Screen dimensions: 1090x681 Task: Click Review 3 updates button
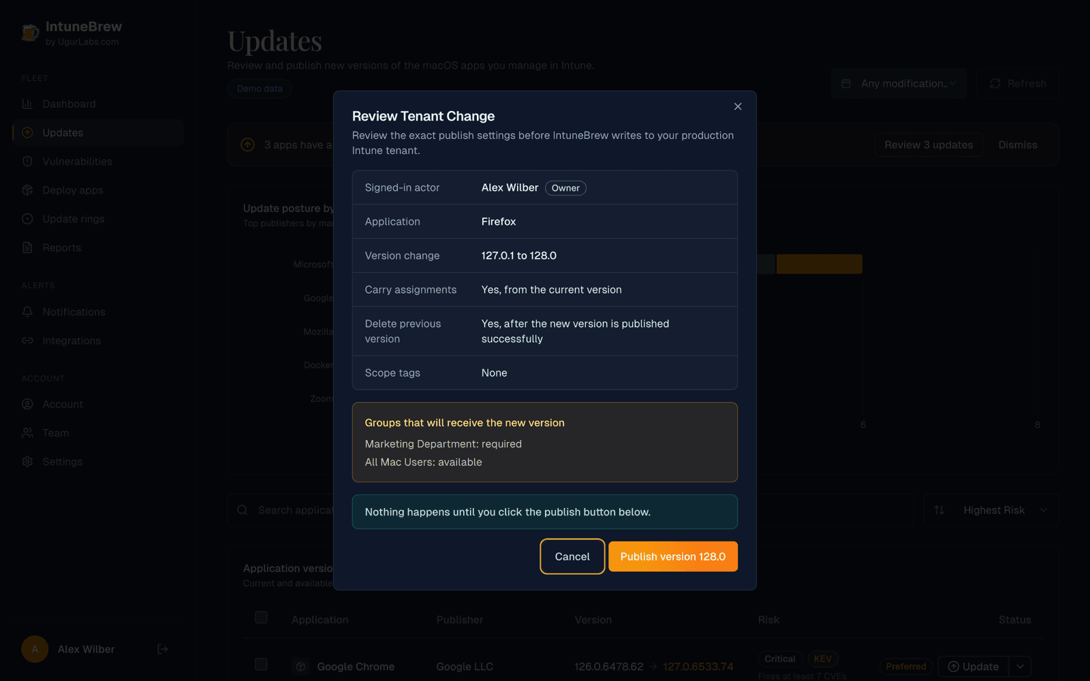pos(929,144)
